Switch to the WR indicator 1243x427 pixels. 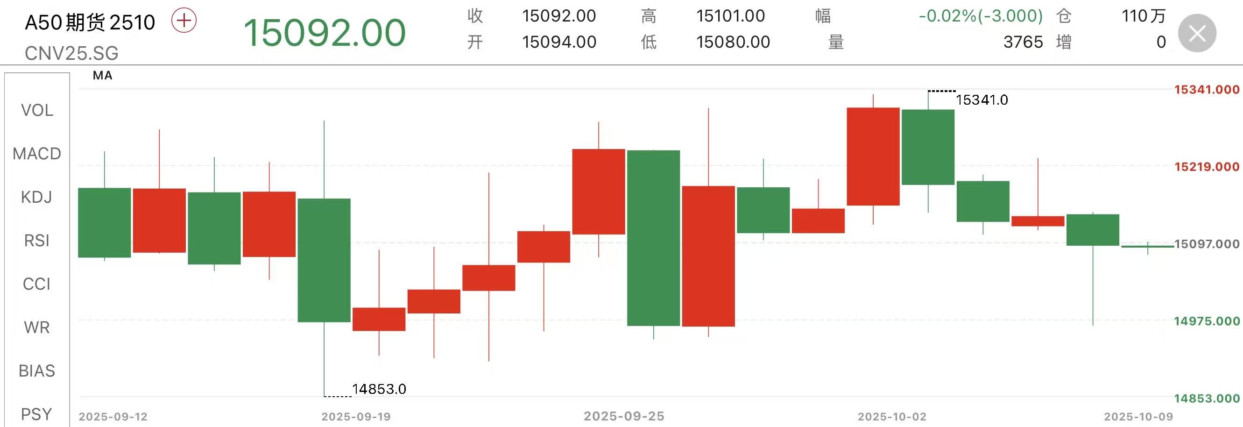pos(37,327)
